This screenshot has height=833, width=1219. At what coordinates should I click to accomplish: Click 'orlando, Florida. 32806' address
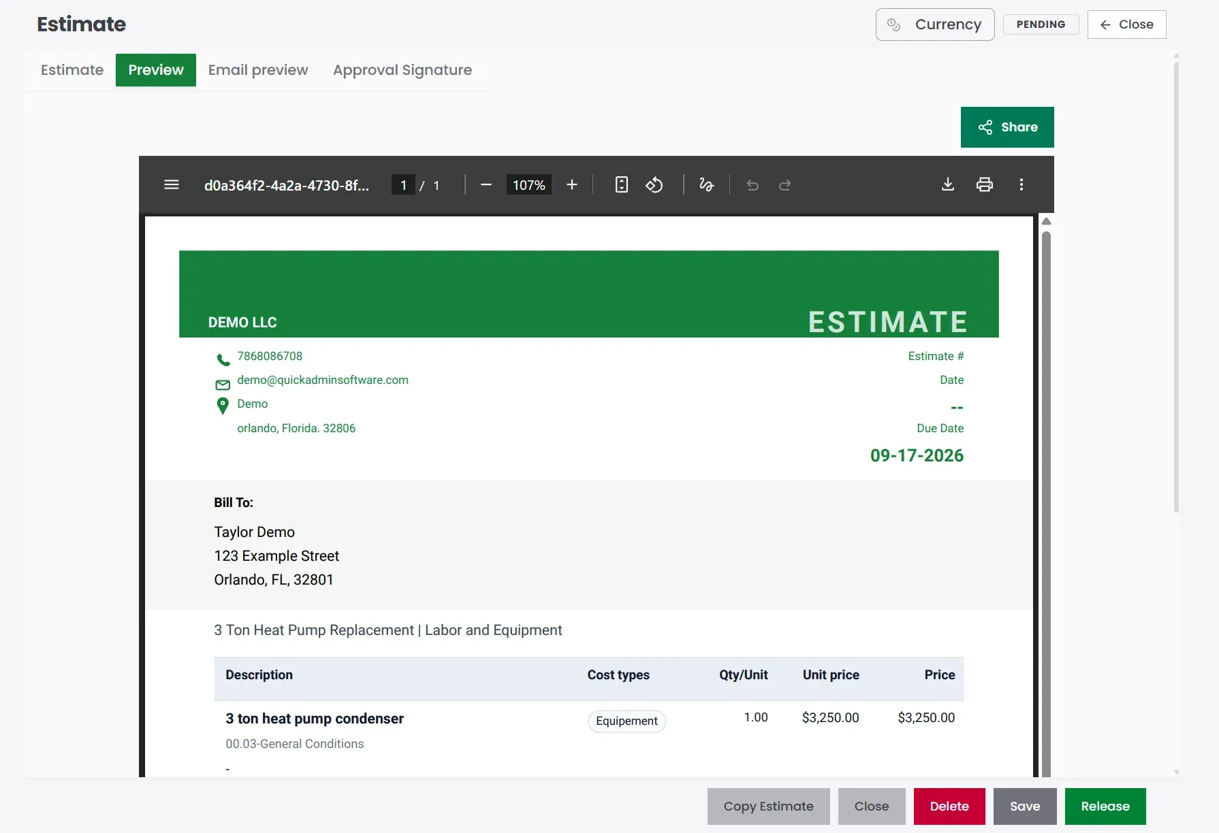(296, 428)
